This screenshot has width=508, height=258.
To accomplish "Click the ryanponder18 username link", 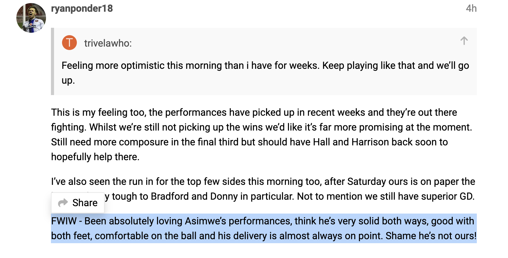I will point(82,8).
